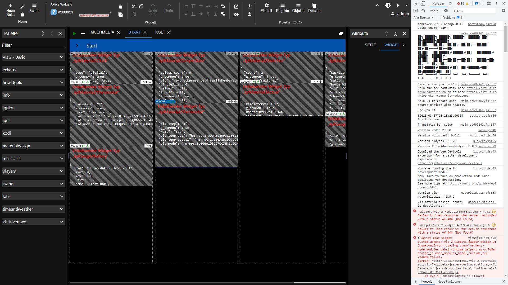The width and height of the screenshot is (508, 285).
Task: Open the kodi.js:48 console link
Action: 487,130
